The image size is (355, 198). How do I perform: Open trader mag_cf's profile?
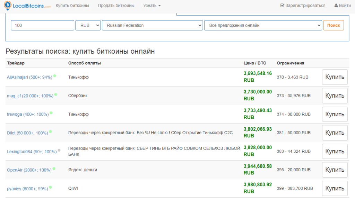[30, 96]
